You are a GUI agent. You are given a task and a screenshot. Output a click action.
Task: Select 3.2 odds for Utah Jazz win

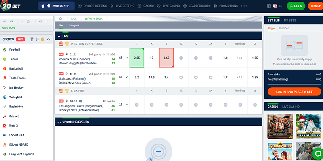pyautogui.click(x=137, y=77)
